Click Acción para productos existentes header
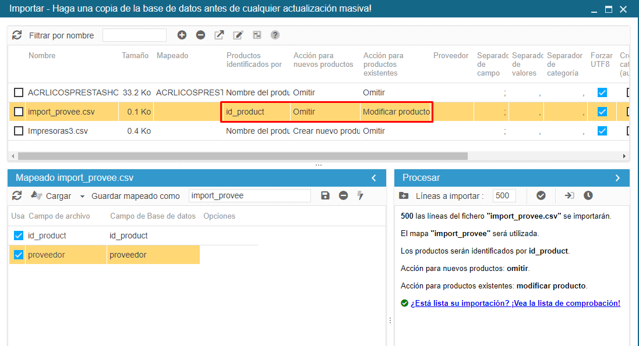 pos(383,65)
